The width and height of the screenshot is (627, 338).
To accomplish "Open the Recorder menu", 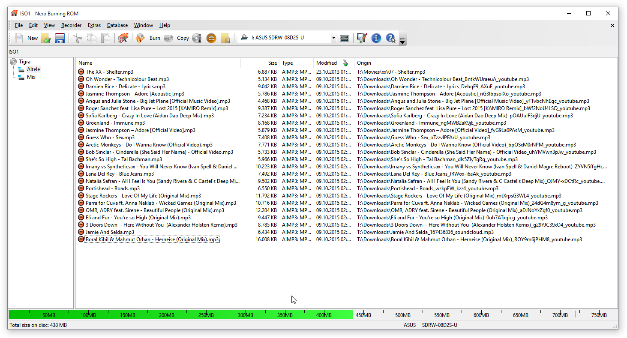I will (71, 25).
